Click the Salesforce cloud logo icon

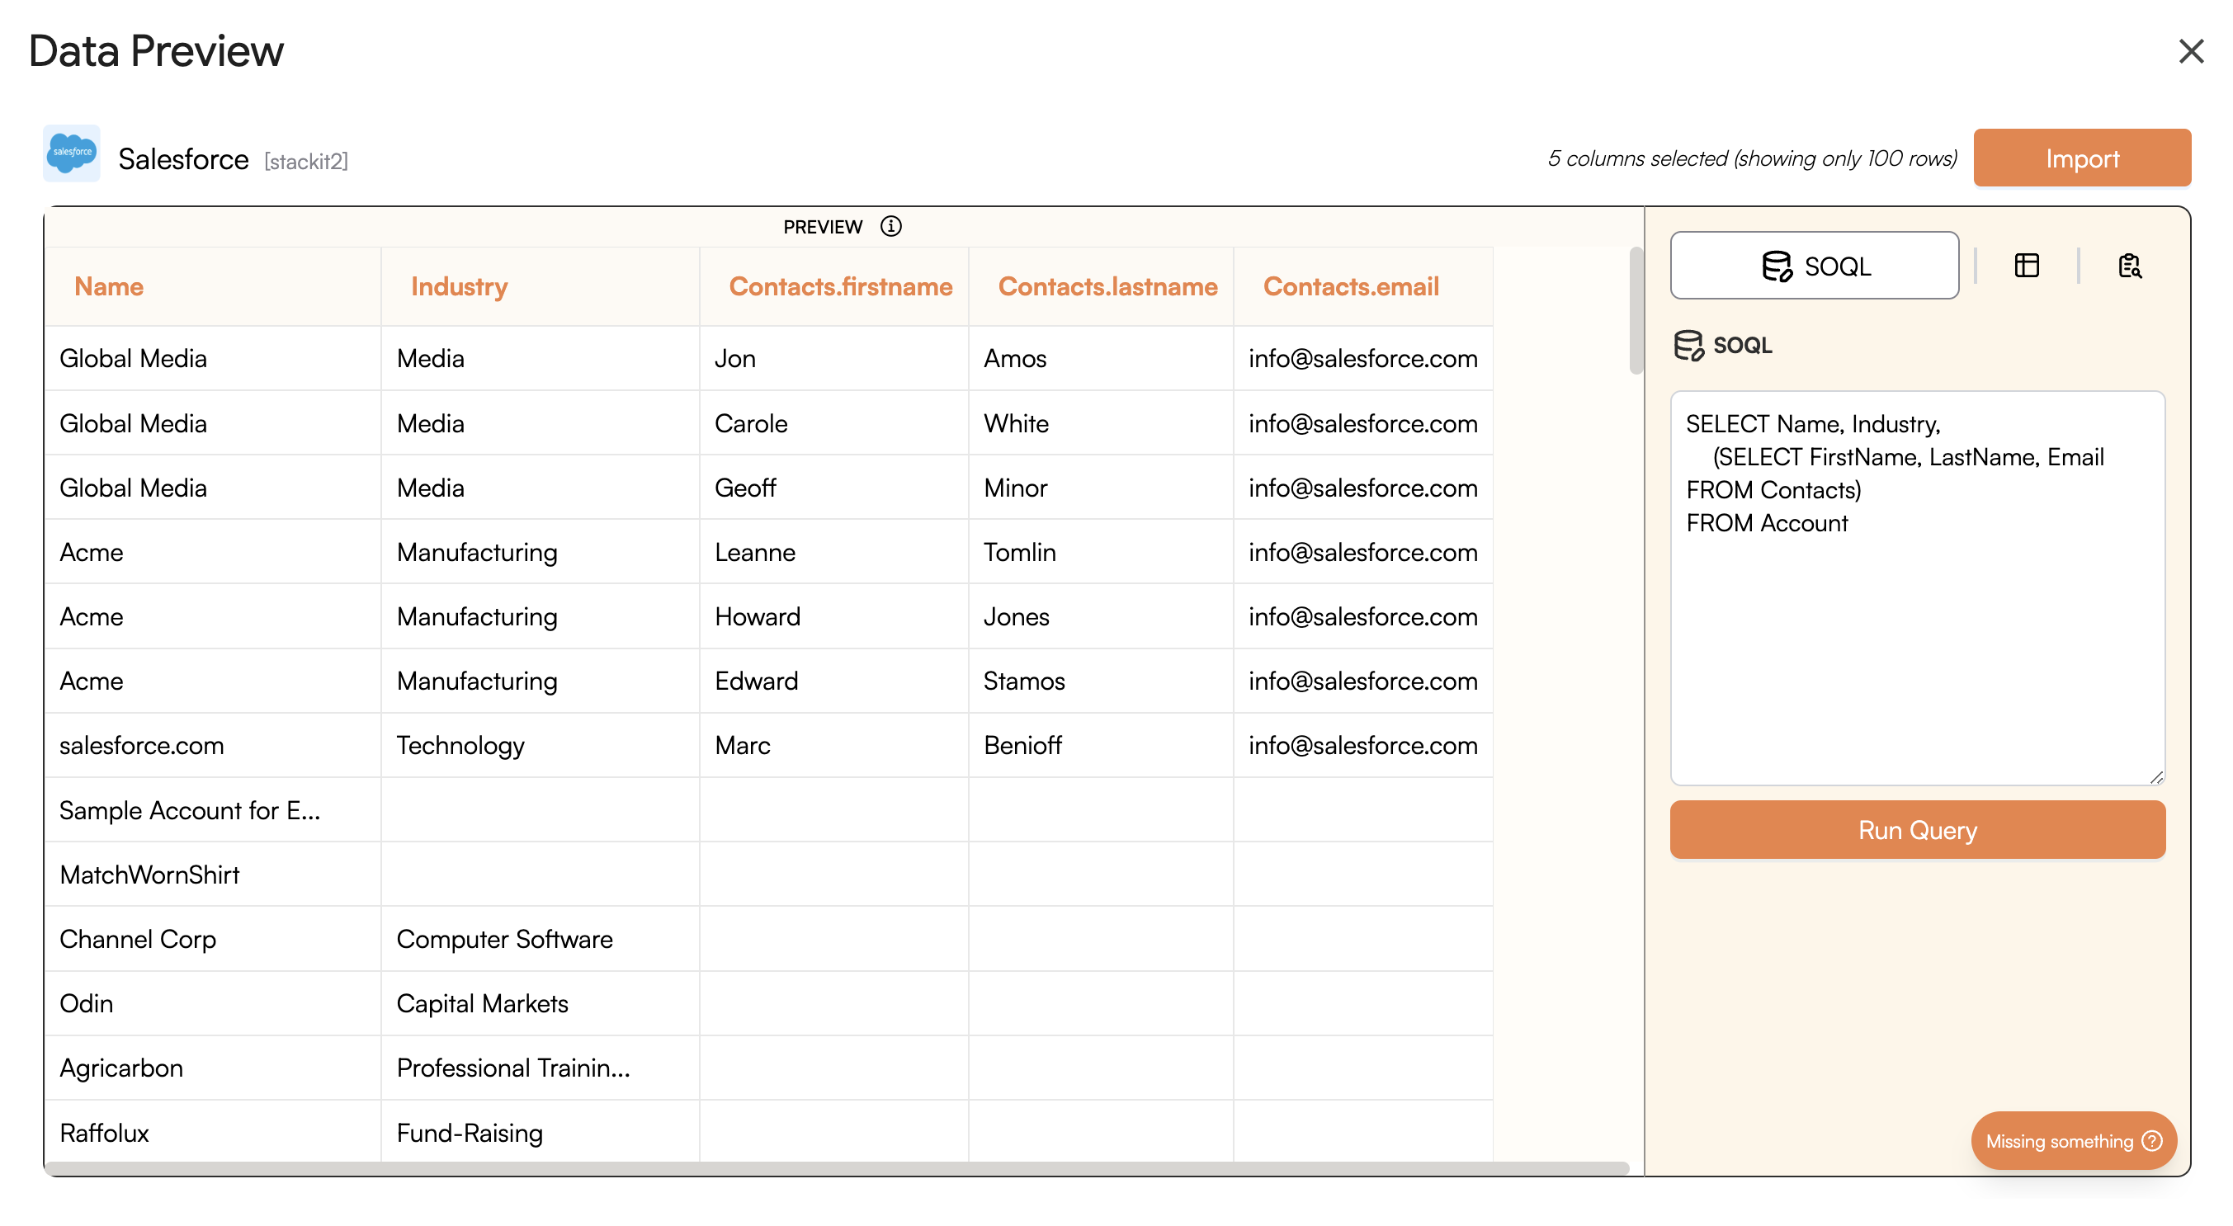(x=72, y=153)
